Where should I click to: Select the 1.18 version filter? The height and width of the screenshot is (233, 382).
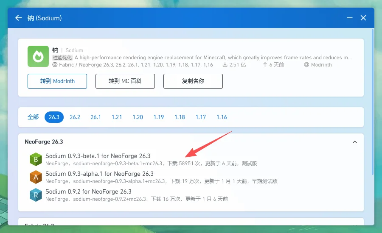(180, 117)
